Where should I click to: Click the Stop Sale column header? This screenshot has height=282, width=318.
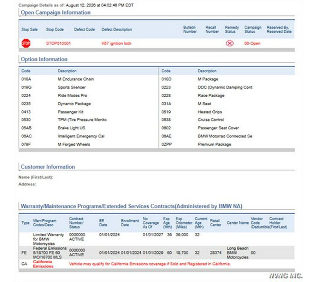(29, 30)
